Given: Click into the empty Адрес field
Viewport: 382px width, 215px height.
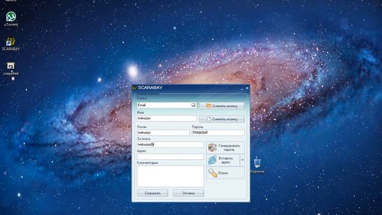Looking at the screenshot, I should tap(170, 156).
